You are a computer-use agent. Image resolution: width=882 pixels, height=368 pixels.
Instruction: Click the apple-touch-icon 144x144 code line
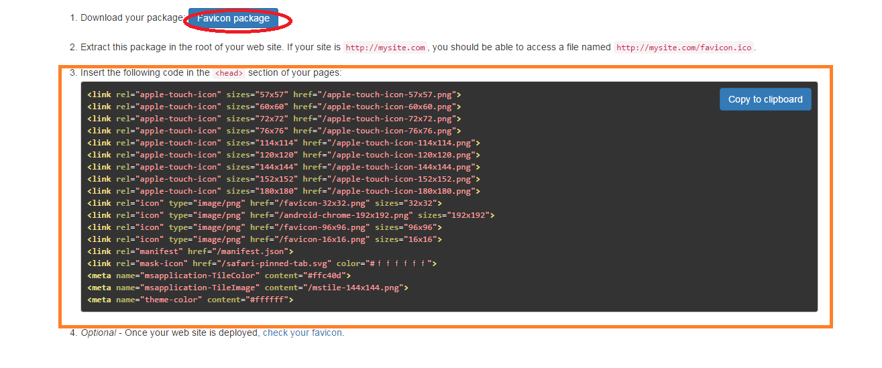tap(284, 167)
